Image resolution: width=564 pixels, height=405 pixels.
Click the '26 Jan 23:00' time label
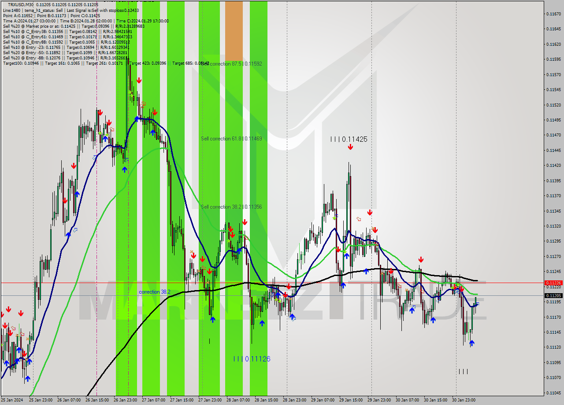tap(125, 400)
